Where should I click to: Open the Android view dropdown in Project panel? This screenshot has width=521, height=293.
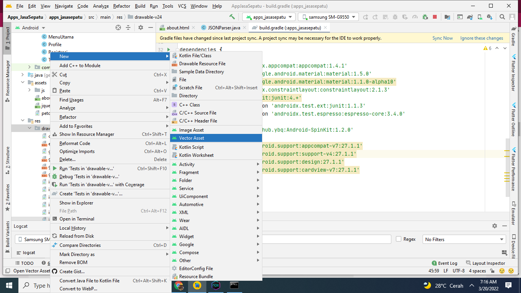click(x=30, y=27)
